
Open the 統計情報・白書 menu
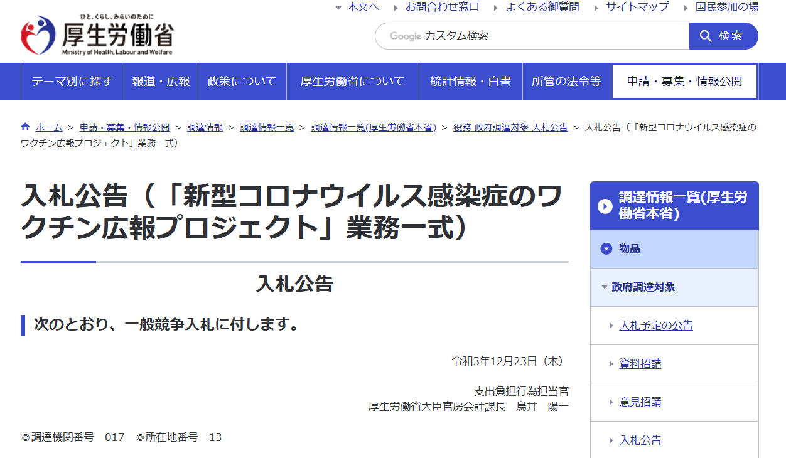470,81
